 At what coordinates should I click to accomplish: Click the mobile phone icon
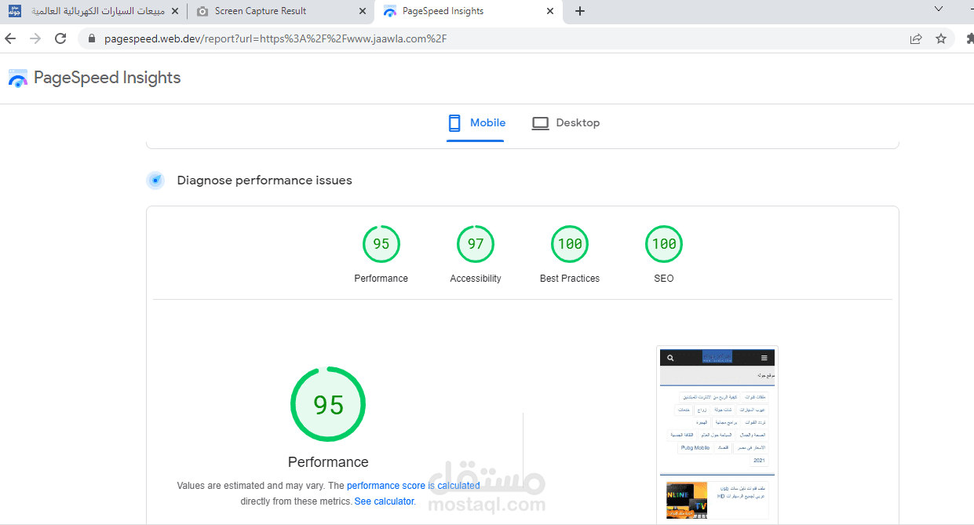[454, 123]
